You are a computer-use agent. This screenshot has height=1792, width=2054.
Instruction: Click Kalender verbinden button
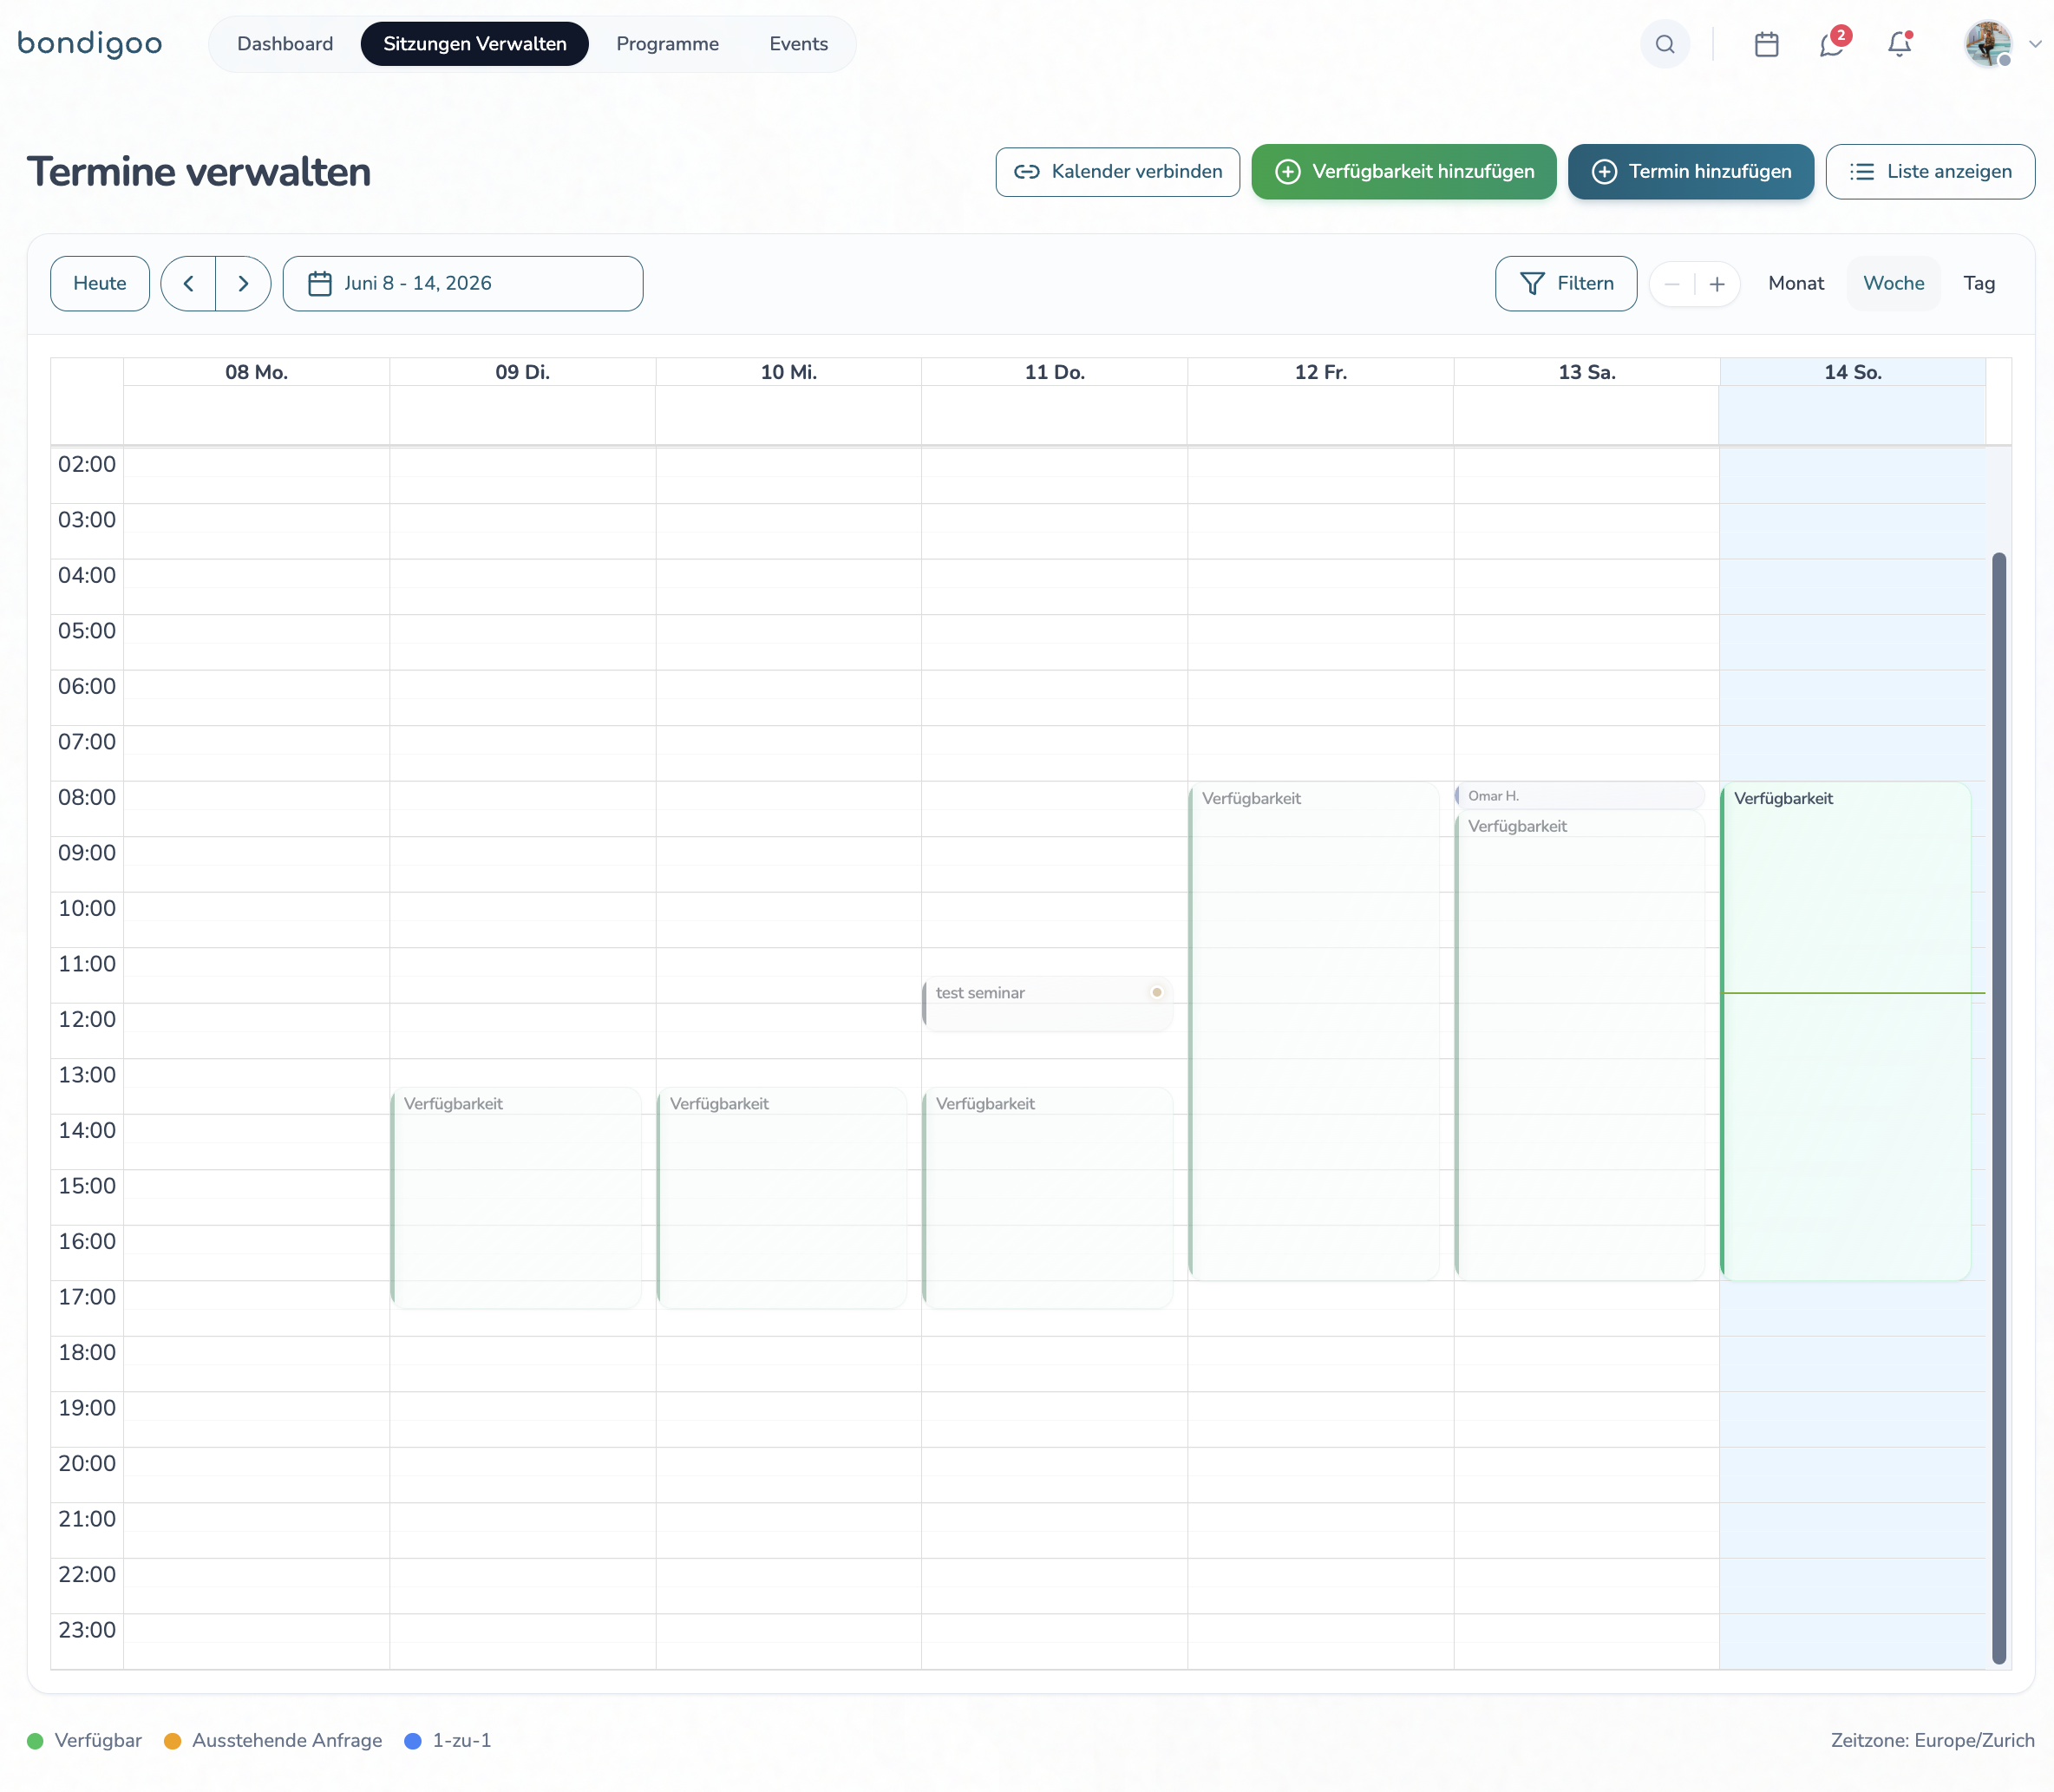coord(1118,172)
